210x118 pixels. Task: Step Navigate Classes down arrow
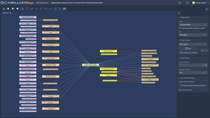click(x=206, y=73)
